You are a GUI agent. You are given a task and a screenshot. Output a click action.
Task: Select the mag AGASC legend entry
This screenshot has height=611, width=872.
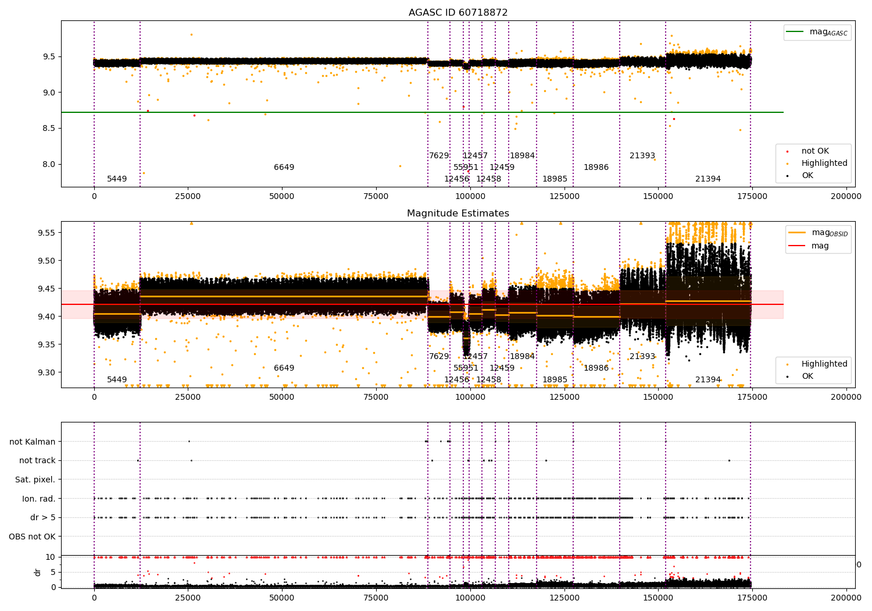click(817, 33)
